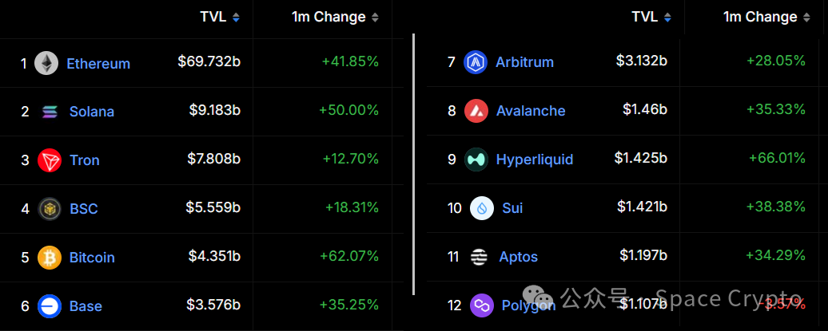Click the Sui water-drop logo icon

(x=482, y=207)
